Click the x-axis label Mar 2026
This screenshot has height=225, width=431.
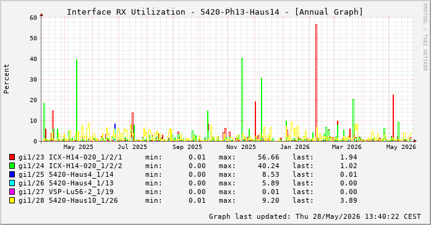pyautogui.click(x=347, y=147)
